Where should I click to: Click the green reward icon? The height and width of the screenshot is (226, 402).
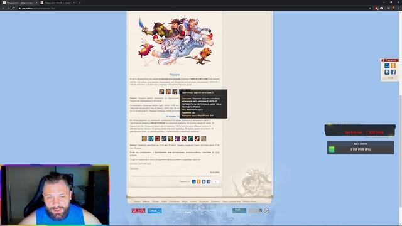pos(190,139)
